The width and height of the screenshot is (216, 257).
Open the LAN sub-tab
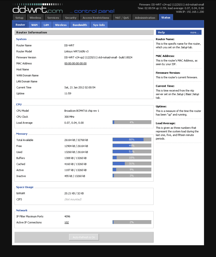coord(46,25)
